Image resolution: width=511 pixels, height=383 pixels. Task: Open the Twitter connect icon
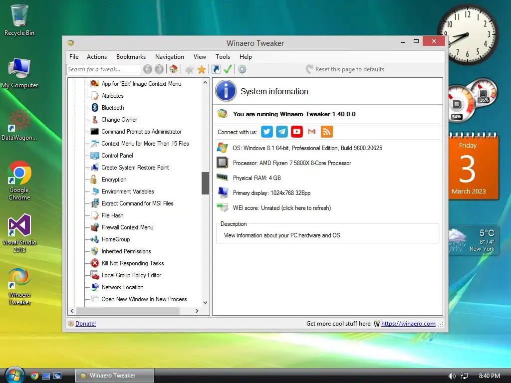pyautogui.click(x=267, y=132)
